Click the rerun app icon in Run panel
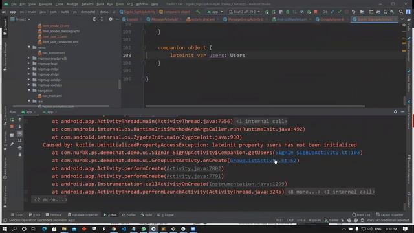 pyautogui.click(x=12, y=120)
